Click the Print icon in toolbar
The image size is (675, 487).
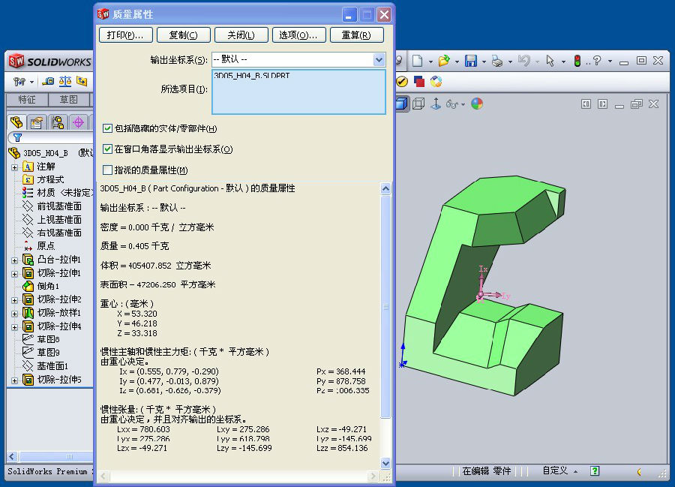coord(496,61)
